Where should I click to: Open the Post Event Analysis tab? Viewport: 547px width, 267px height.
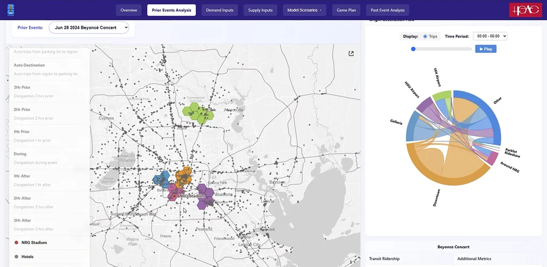point(388,10)
